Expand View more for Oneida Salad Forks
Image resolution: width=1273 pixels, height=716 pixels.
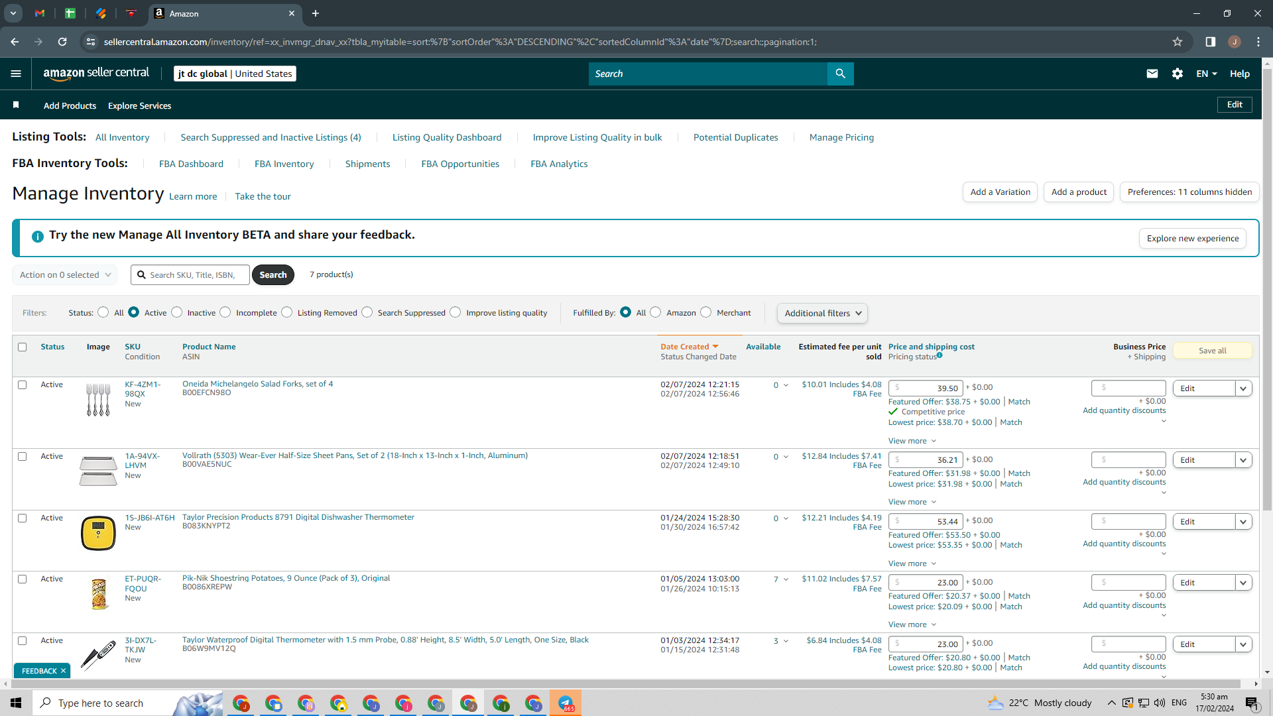pos(912,441)
